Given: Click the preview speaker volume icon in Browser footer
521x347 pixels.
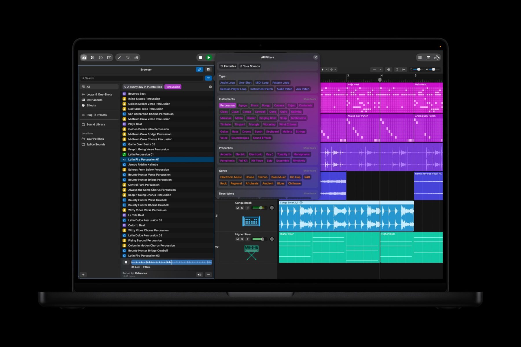Looking at the screenshot, I should point(199,275).
